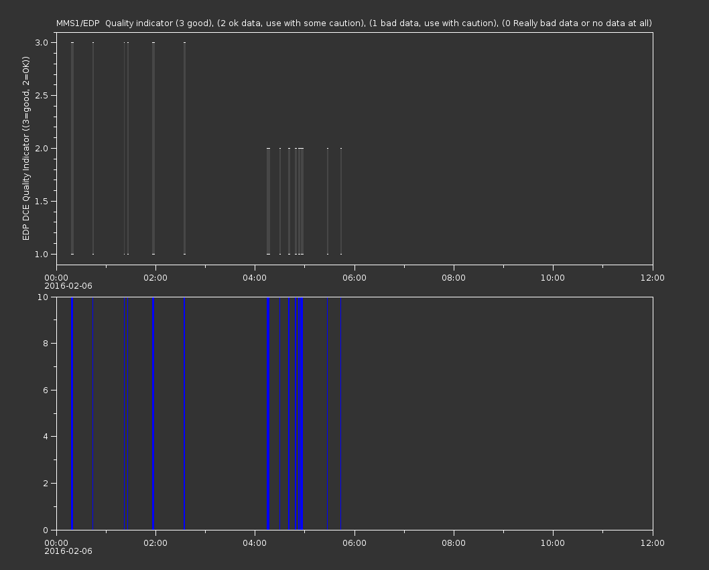This screenshot has height=570, width=709.
Task: Click the 06:00 time label under upper plot
Action: [354, 277]
